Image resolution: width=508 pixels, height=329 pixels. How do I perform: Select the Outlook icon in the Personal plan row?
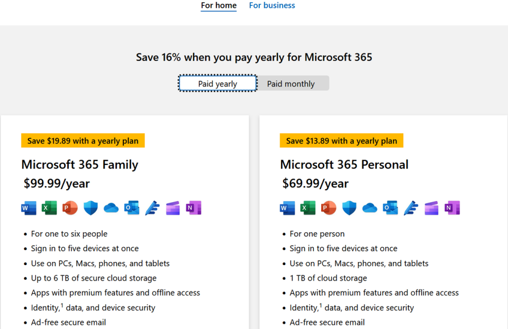(x=390, y=208)
